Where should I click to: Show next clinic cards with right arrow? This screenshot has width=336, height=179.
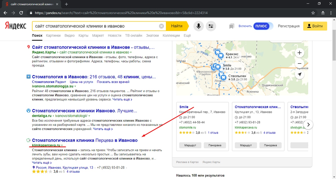click(309, 124)
